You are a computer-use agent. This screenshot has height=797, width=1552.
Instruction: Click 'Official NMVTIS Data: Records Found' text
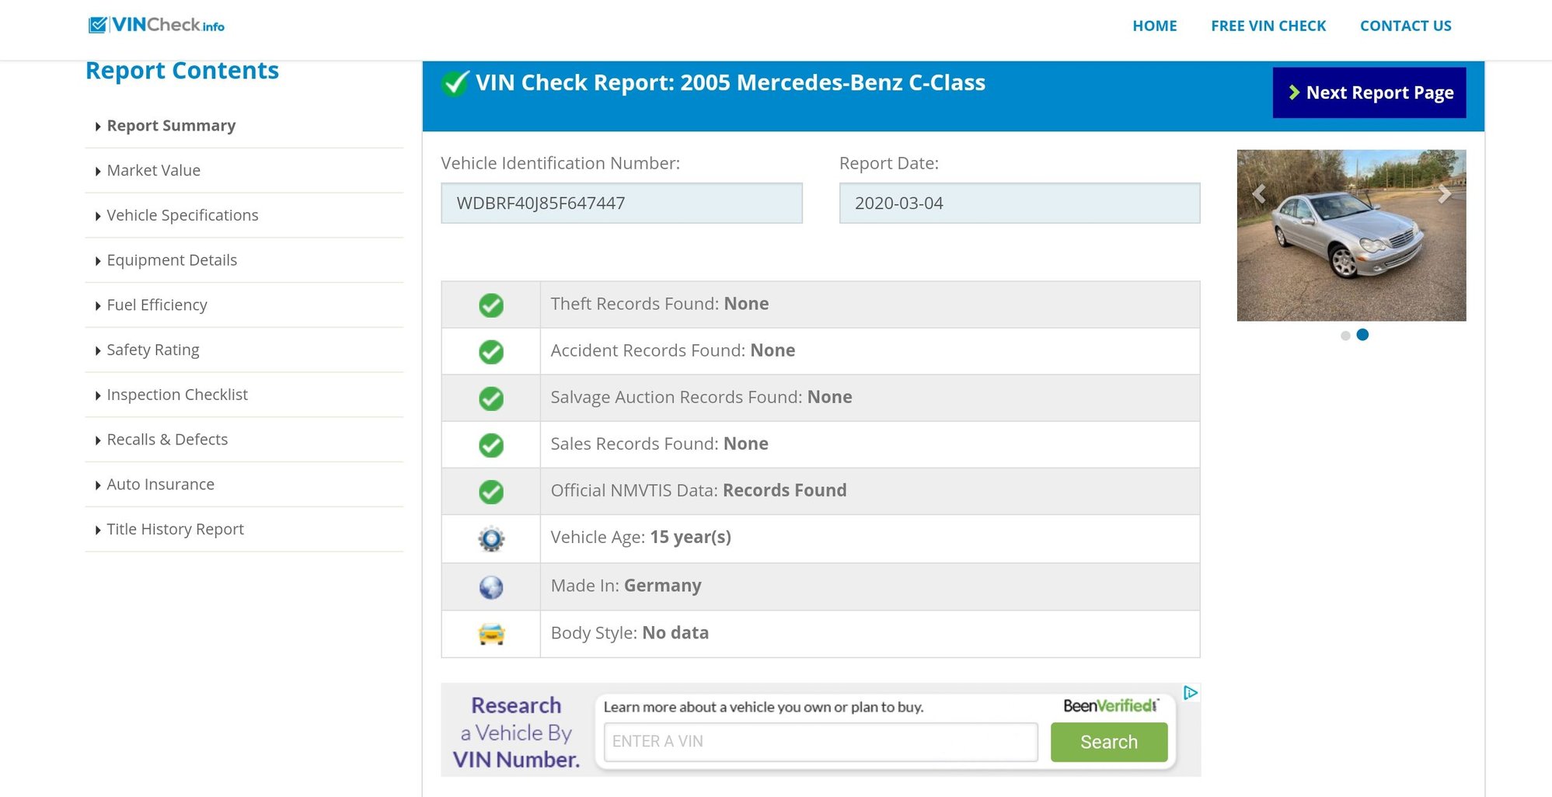point(699,490)
